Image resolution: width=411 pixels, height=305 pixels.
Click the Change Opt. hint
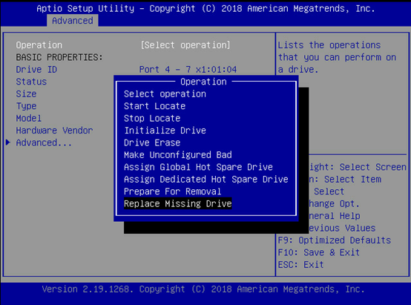tap(334, 204)
